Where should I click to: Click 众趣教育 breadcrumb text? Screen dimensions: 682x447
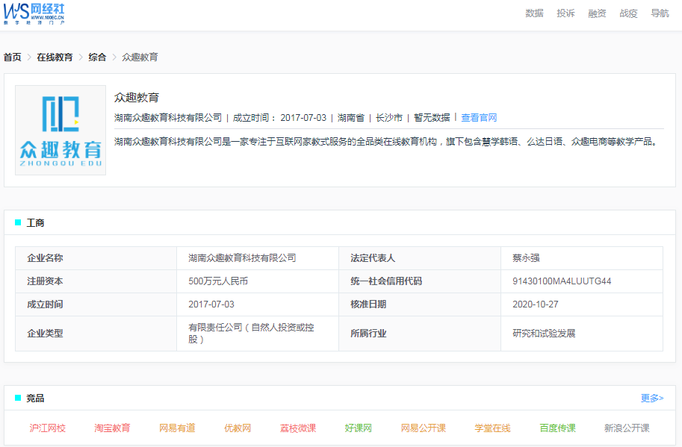point(140,57)
